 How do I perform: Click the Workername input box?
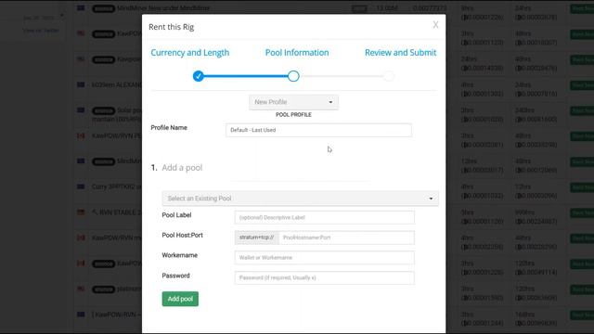click(324, 258)
